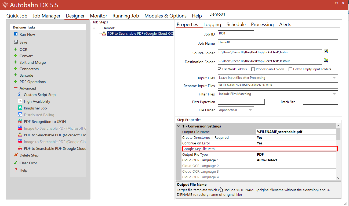Click the green checkmark Clear Error icon

click(16, 163)
